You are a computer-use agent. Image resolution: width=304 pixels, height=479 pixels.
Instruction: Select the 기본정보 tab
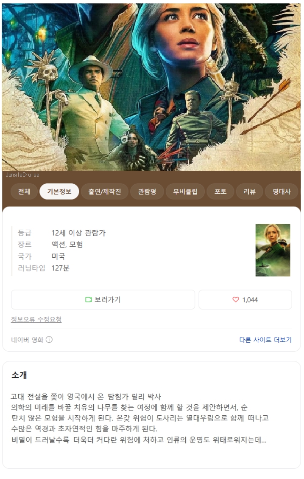point(59,192)
